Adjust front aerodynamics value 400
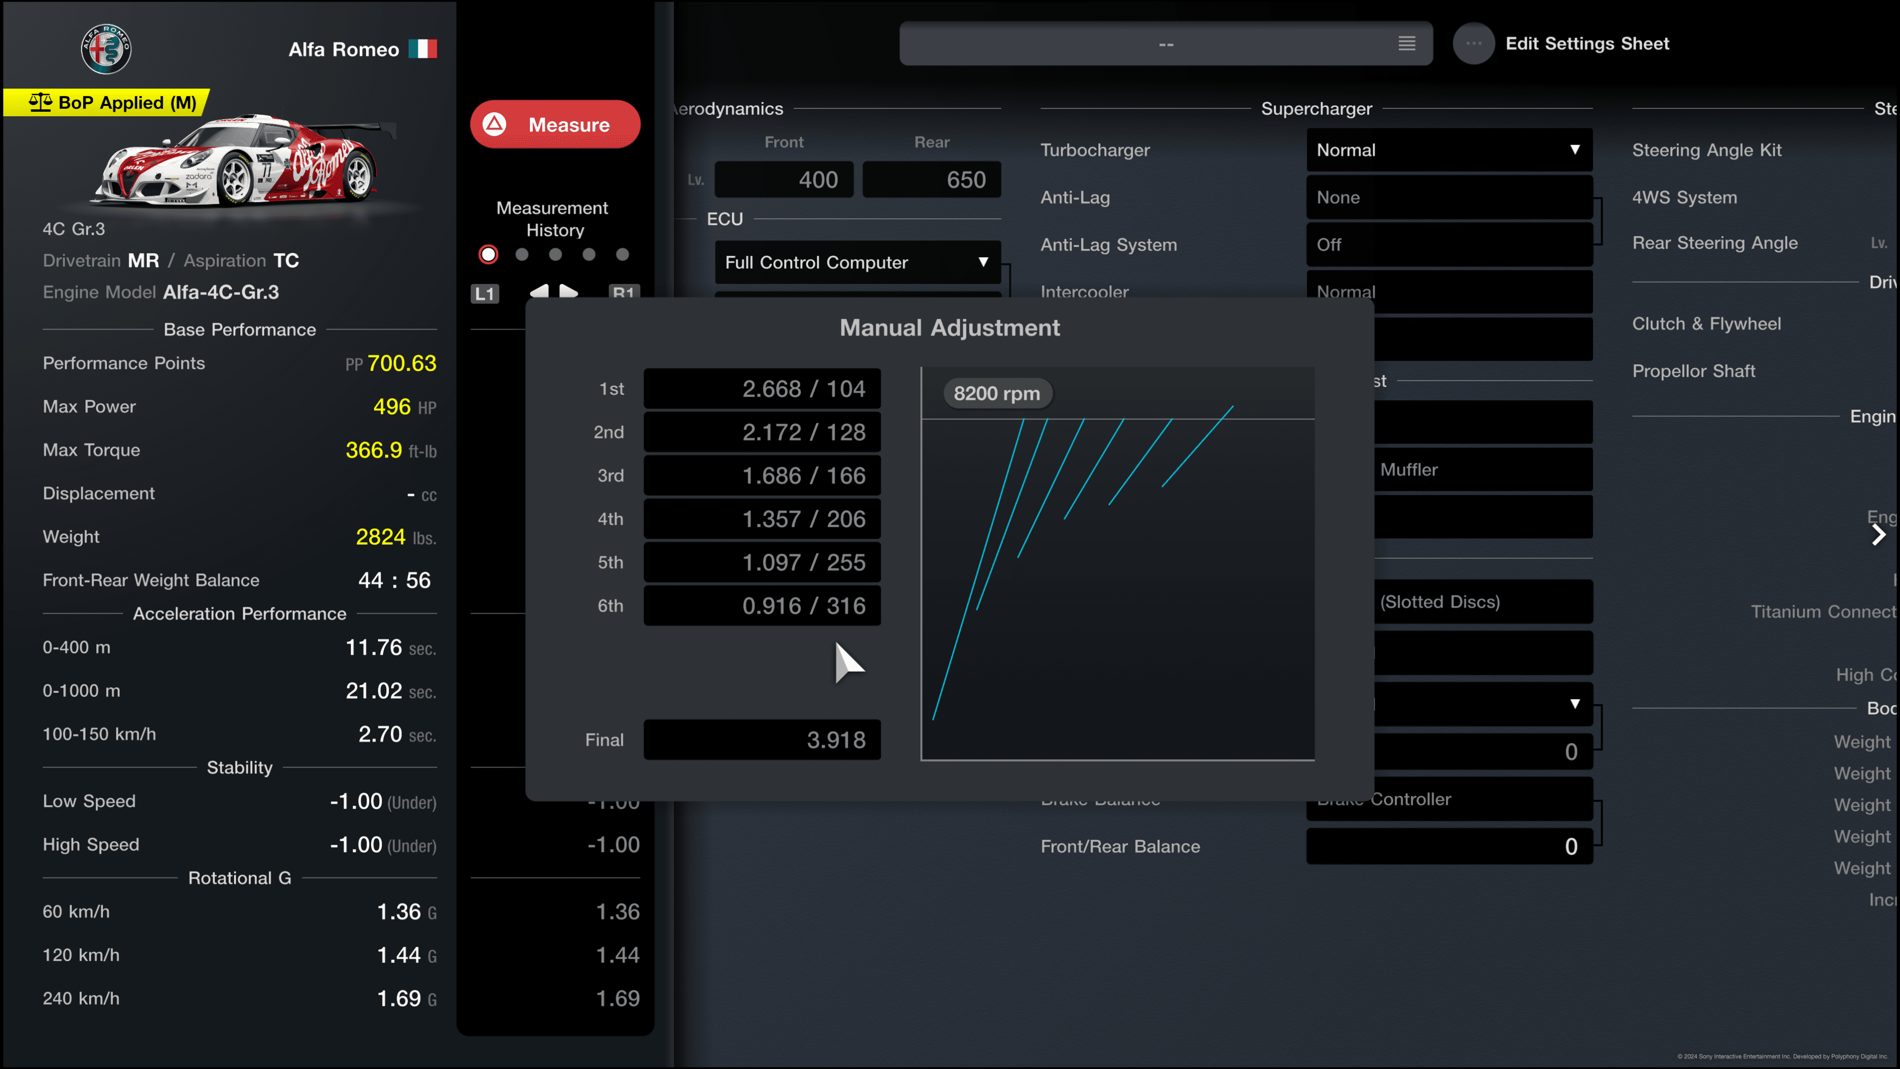This screenshot has width=1900, height=1069. 784,179
